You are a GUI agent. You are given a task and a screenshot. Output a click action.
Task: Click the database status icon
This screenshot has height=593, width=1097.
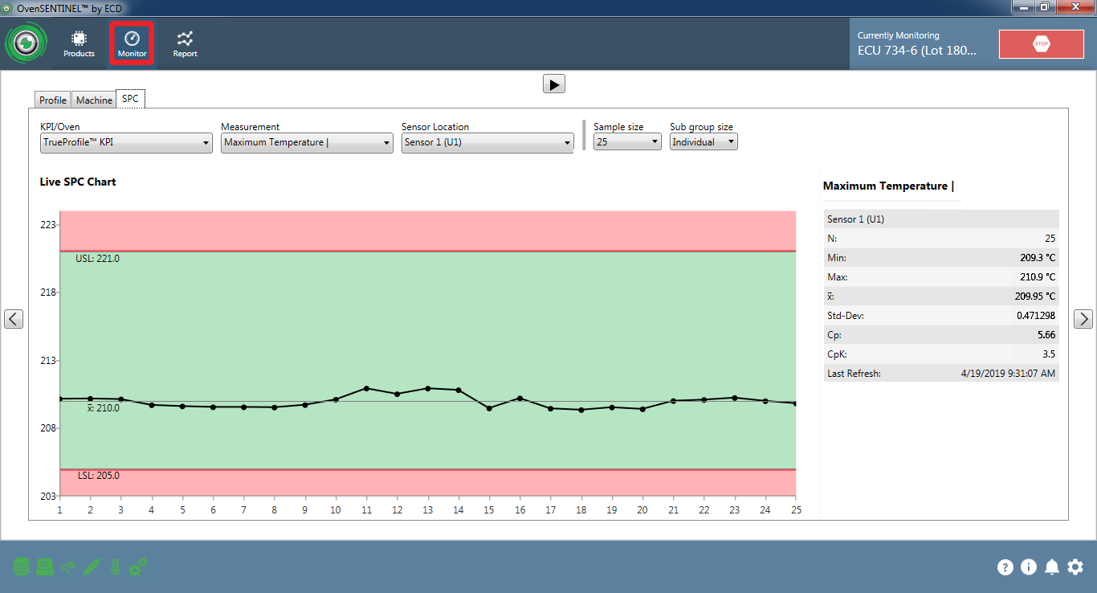tap(22, 567)
